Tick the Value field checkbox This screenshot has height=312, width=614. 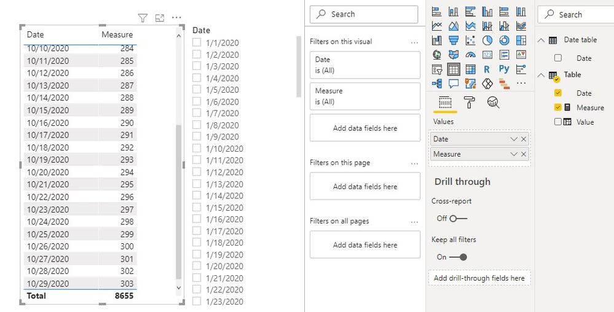click(x=558, y=122)
